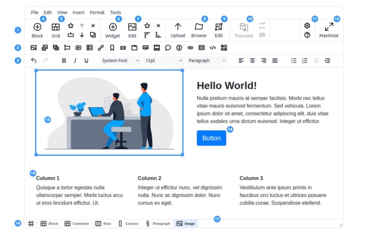Open the settings gear icon
The image size is (384, 239).
[307, 26]
